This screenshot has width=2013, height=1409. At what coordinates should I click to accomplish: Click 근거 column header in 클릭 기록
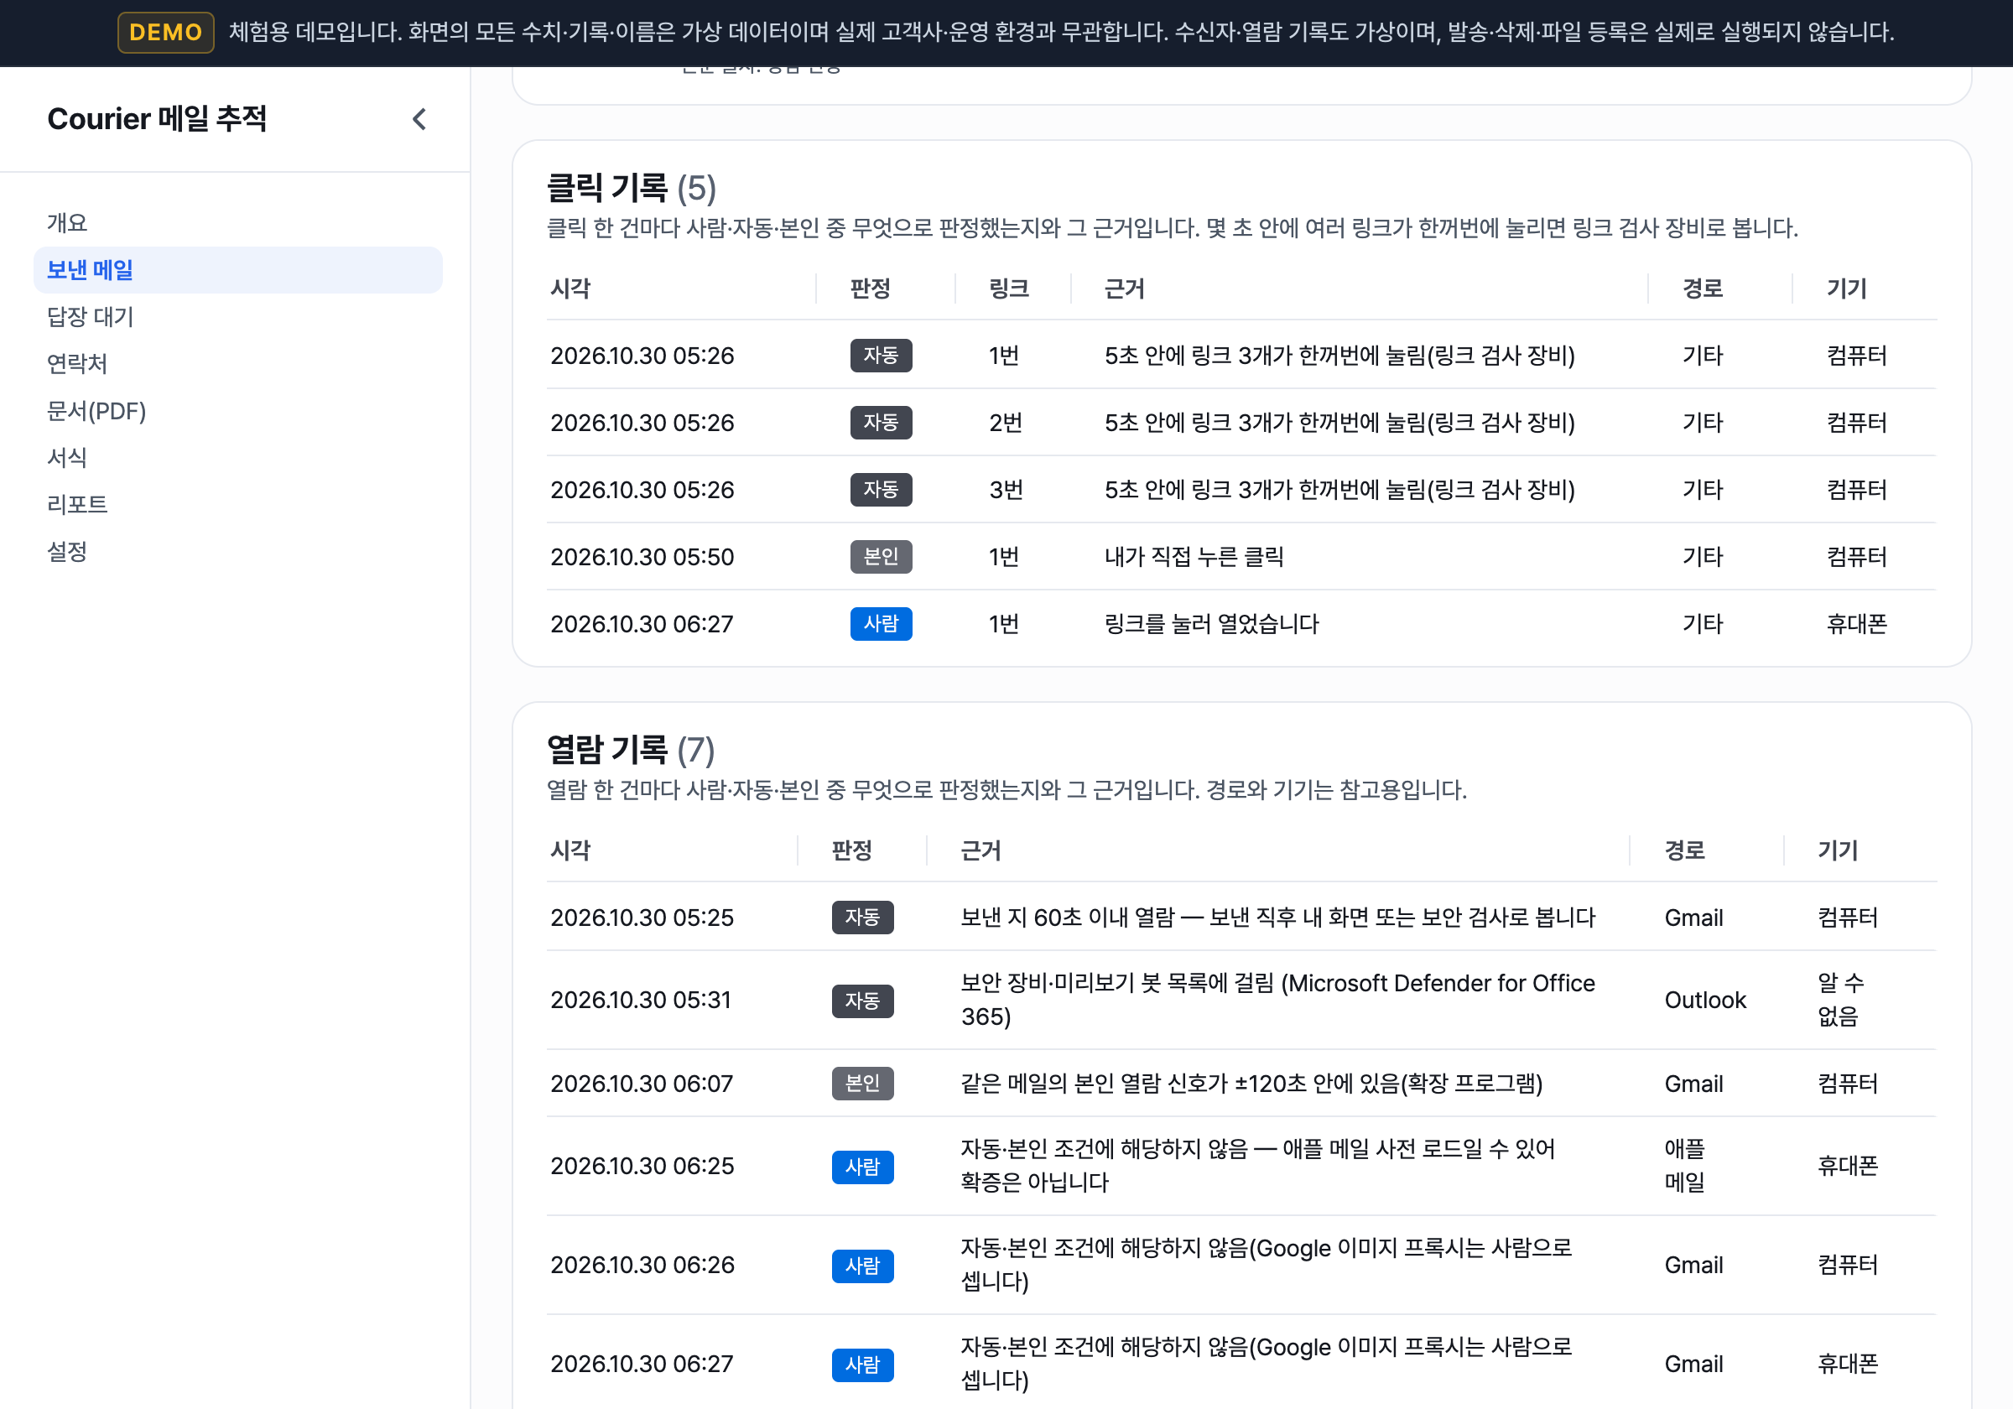click(x=1125, y=289)
